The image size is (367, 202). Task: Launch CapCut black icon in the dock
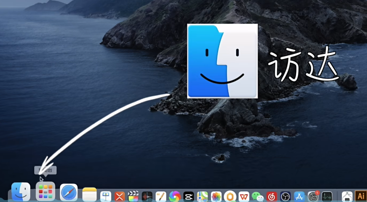click(x=188, y=196)
